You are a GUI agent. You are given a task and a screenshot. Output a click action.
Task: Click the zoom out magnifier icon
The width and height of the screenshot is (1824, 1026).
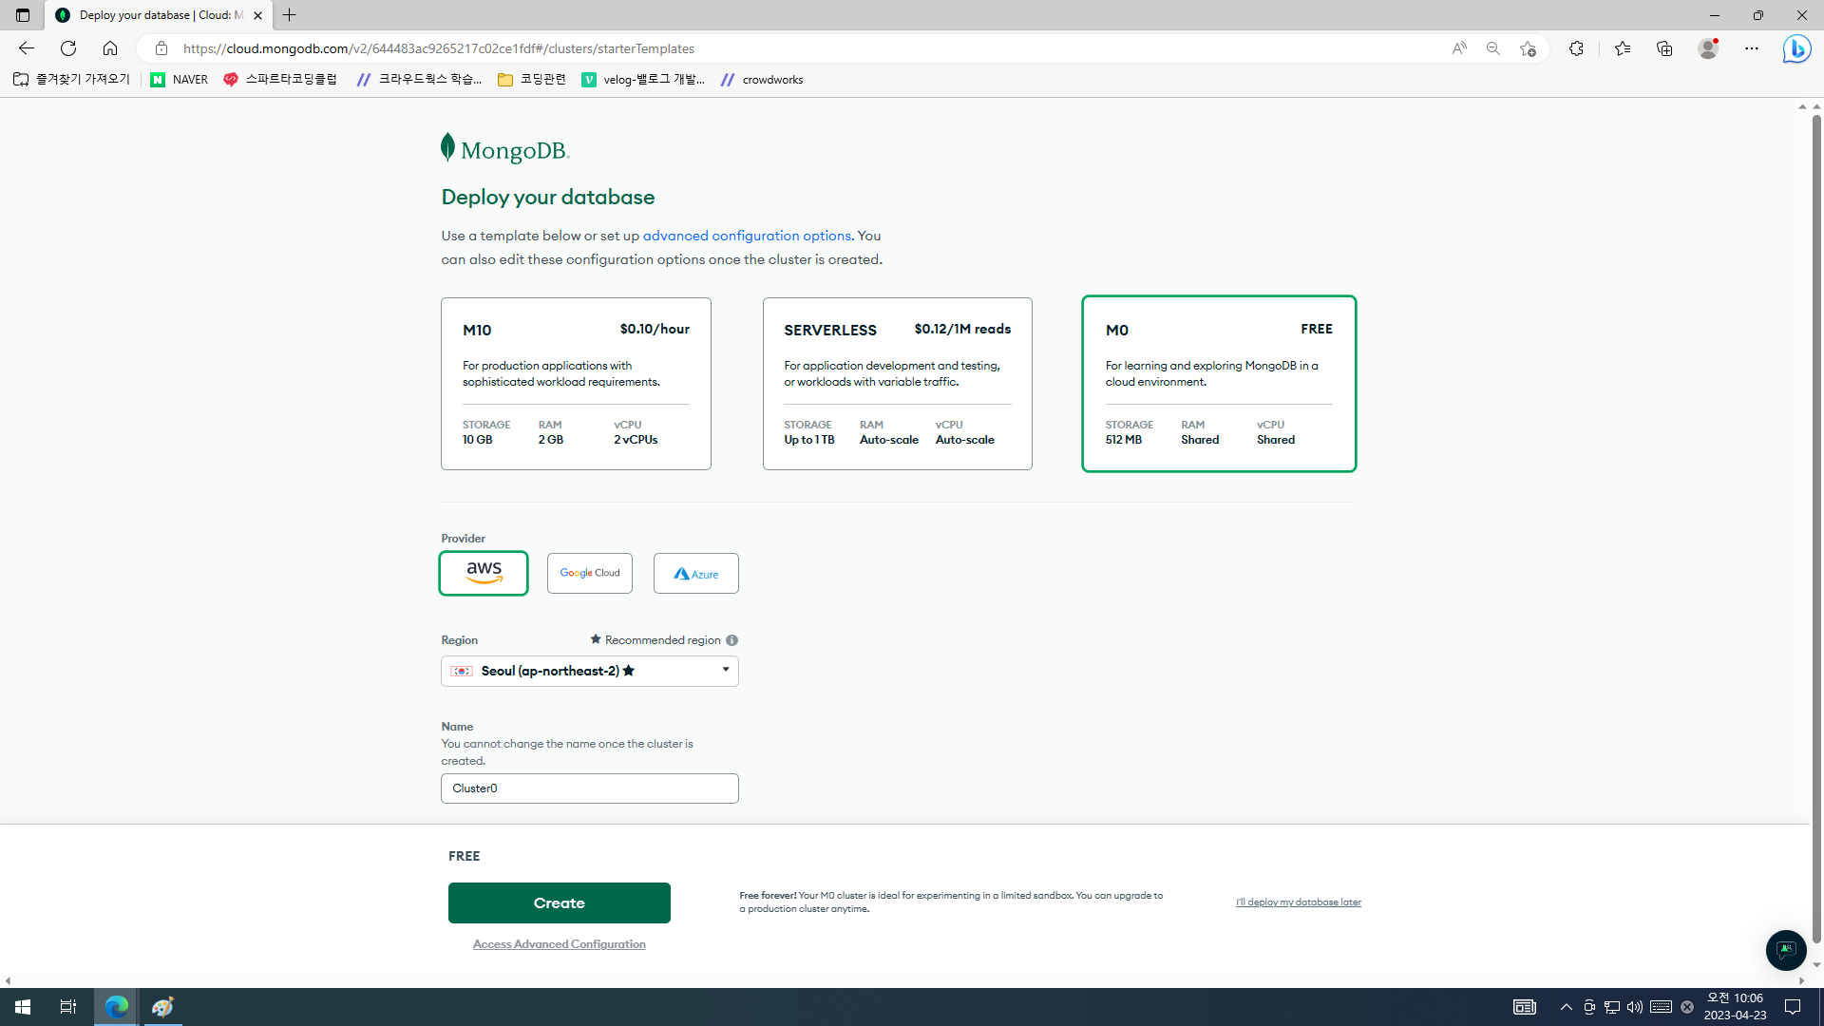point(1493,48)
